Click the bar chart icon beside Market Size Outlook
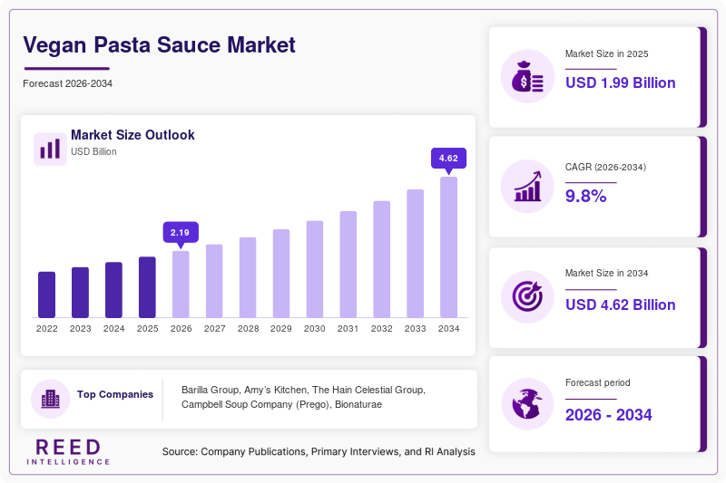Screen dimensions: 726x483 pos(50,149)
